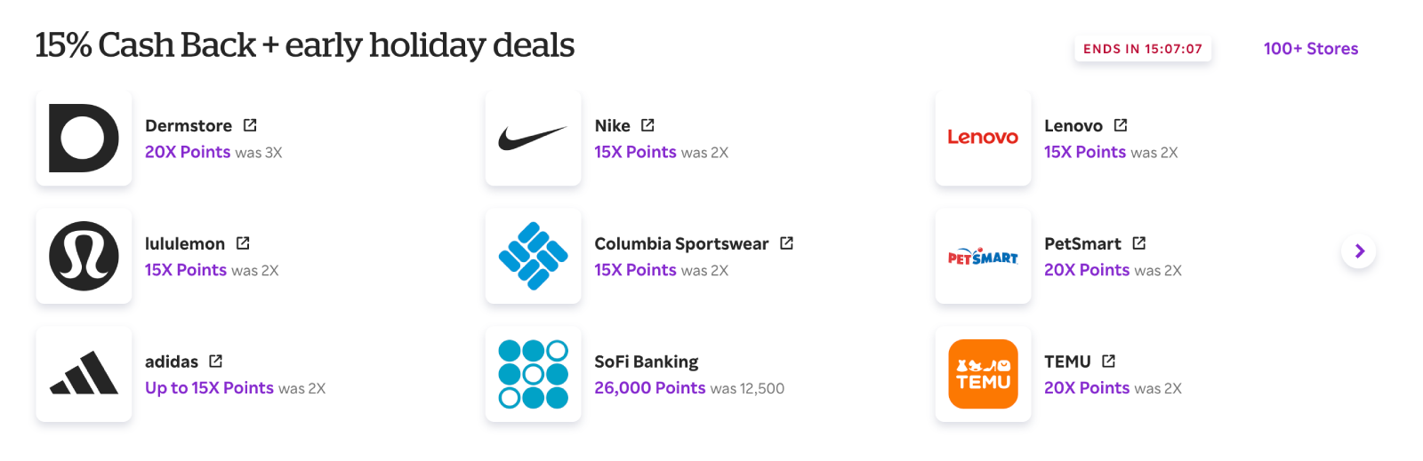Open the lululemon store name link

pyautogui.click(x=185, y=243)
